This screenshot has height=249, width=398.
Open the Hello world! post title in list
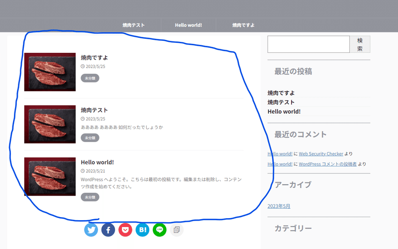tap(97, 162)
